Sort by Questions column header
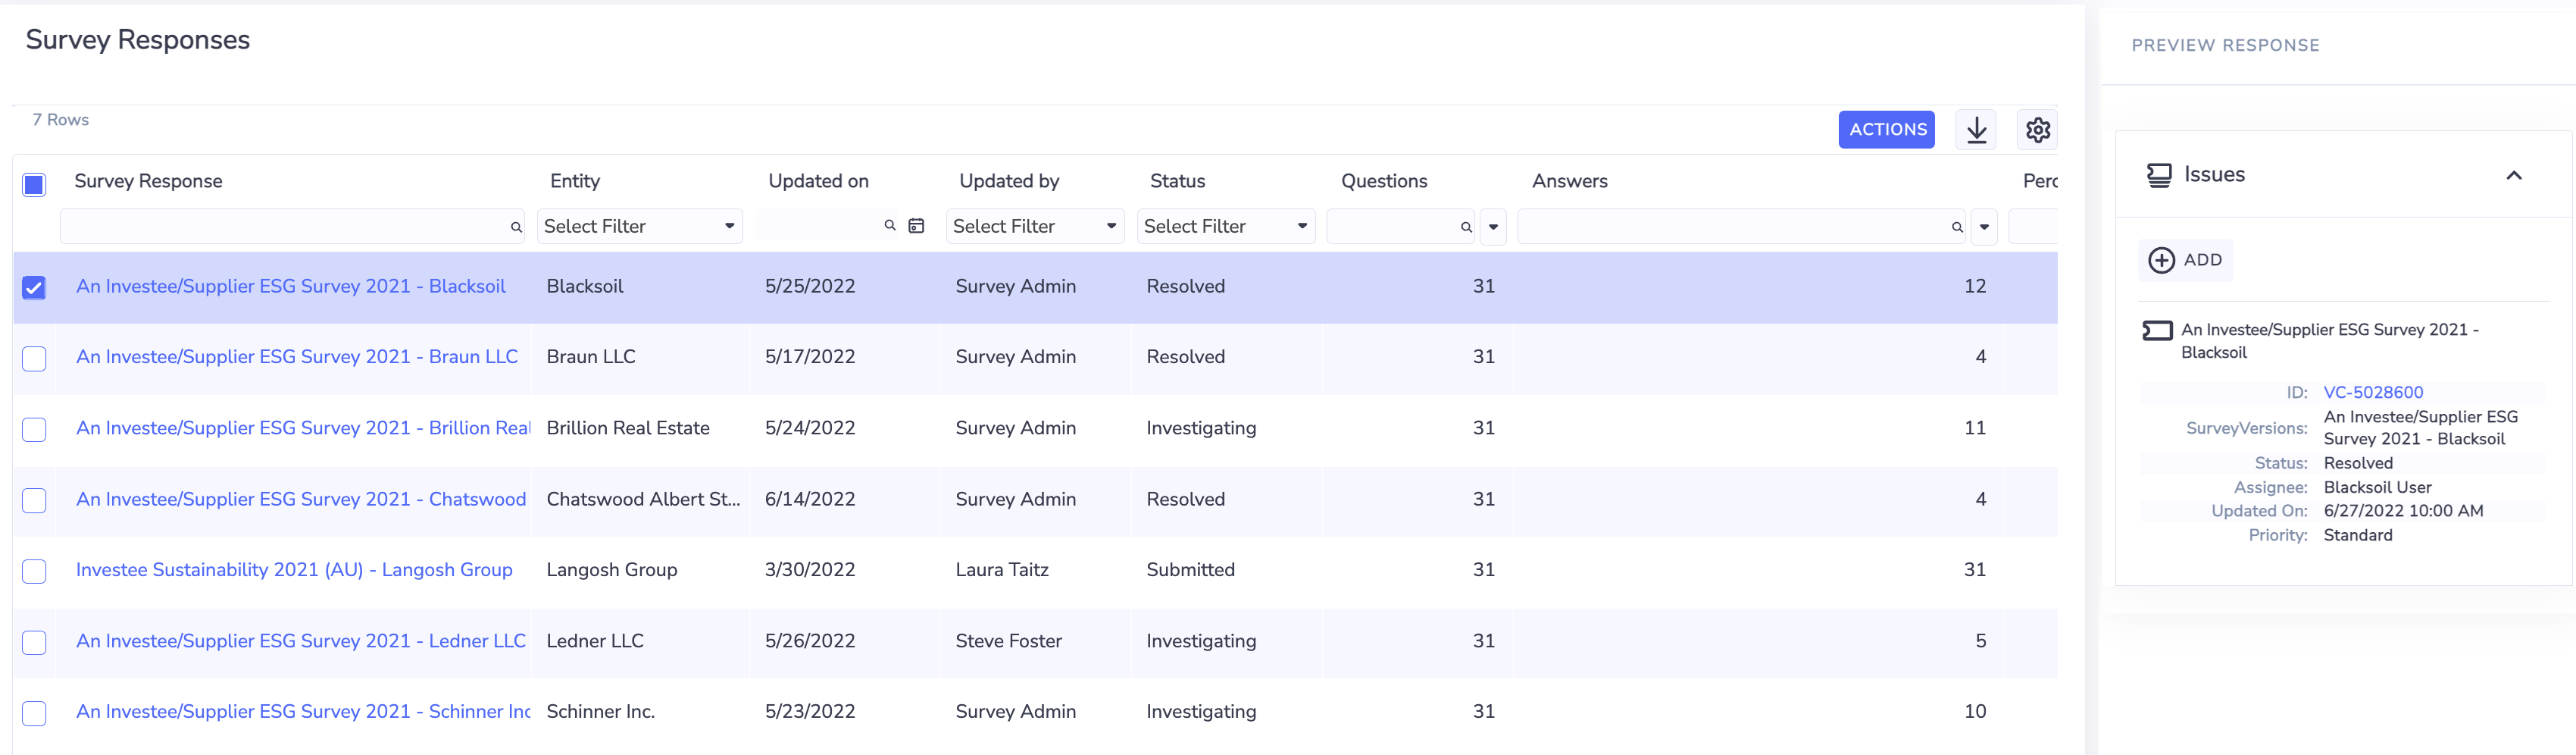Image resolution: width=2576 pixels, height=755 pixels. [x=1384, y=181]
